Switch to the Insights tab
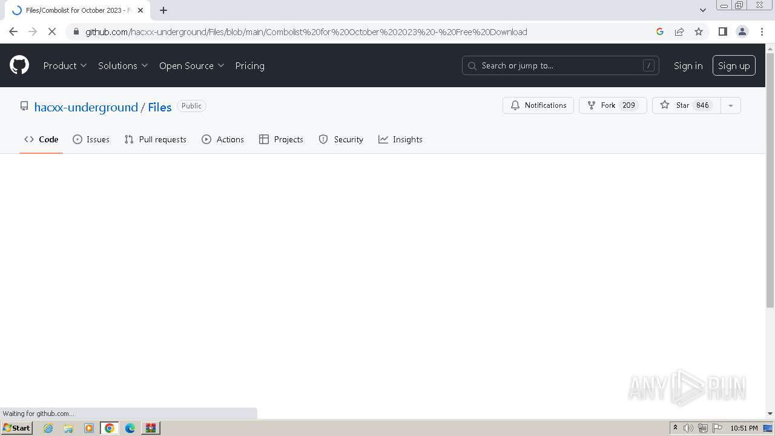Viewport: 775px width, 436px height. 400,139
